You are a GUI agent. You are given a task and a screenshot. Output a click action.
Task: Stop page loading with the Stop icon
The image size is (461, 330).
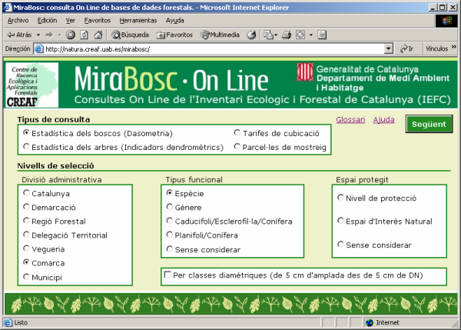(x=70, y=35)
